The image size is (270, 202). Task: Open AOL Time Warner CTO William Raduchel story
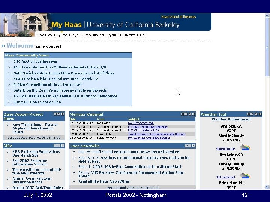60,67
